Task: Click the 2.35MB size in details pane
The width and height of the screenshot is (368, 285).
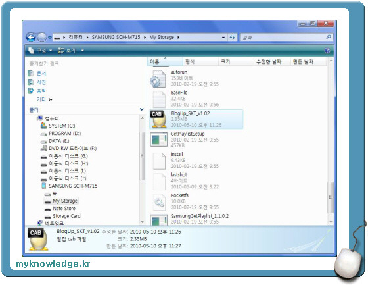Action: (138, 239)
